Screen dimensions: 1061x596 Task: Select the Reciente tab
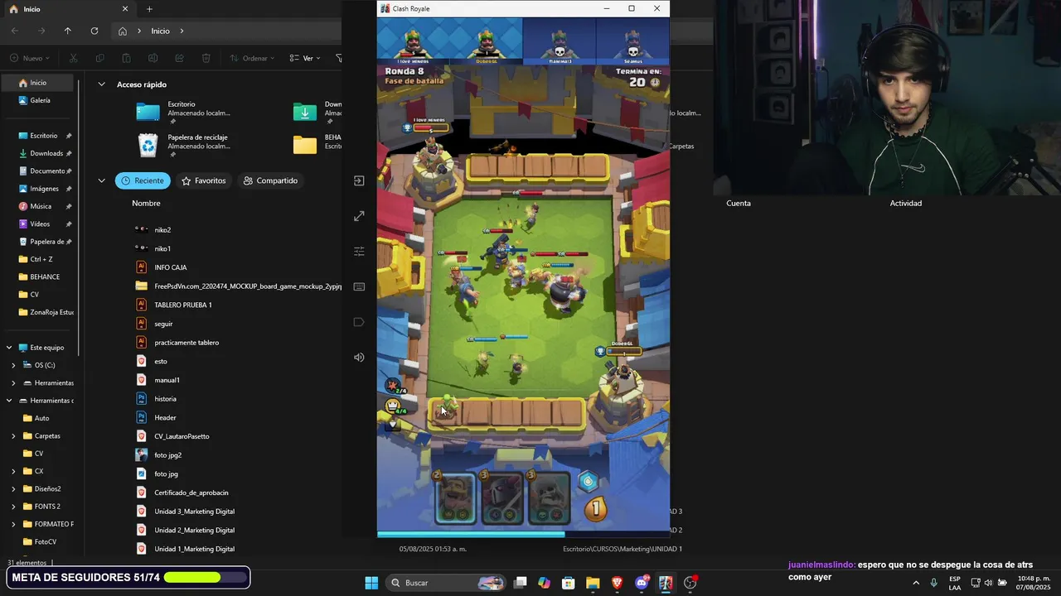click(143, 180)
